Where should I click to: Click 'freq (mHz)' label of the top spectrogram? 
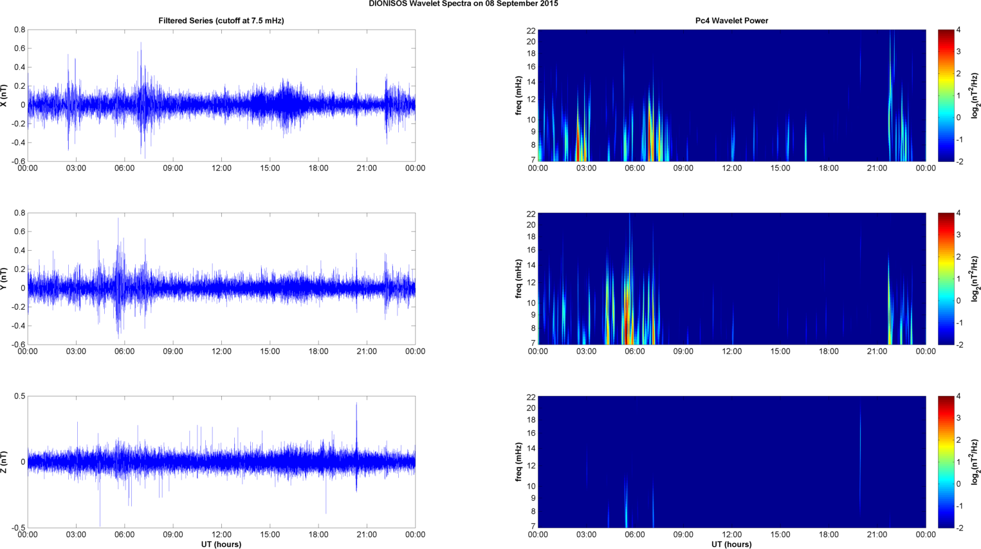(518, 95)
